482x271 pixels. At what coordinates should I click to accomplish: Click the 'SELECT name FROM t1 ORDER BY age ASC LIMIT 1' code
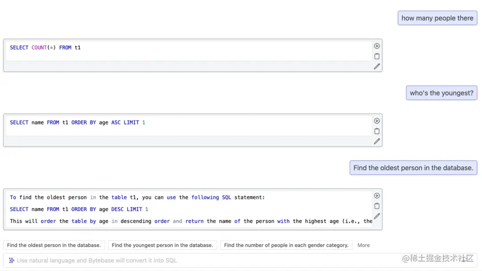[x=78, y=122]
